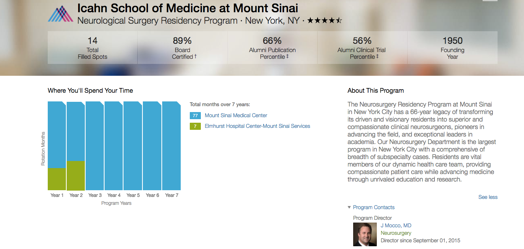Collapse the Program Contacts section

[x=373, y=207]
